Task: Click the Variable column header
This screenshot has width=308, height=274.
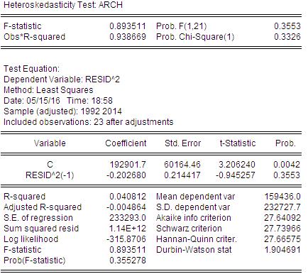Action: click(50, 143)
